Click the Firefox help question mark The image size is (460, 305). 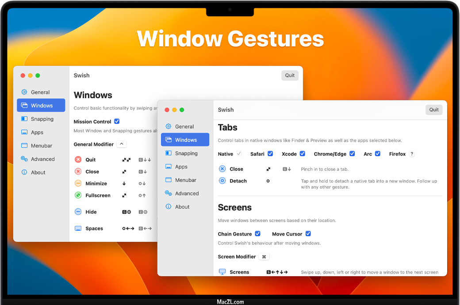point(412,154)
